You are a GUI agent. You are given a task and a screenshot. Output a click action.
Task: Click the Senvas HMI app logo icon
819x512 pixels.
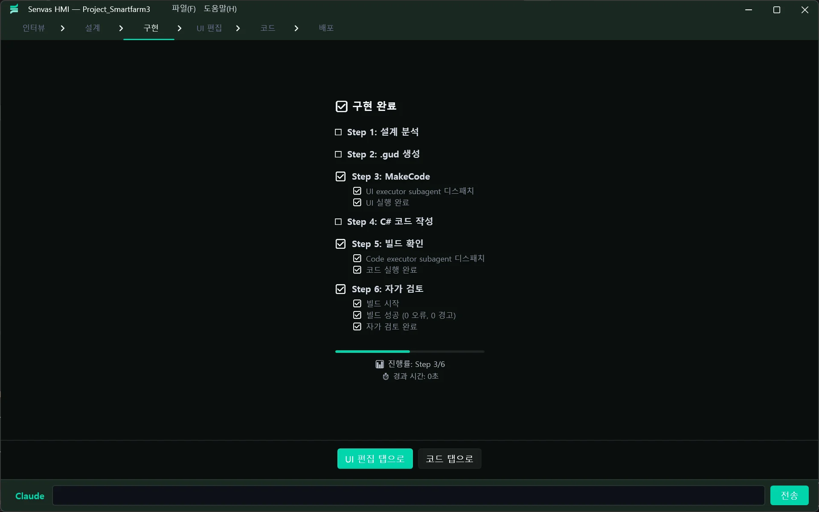point(14,9)
